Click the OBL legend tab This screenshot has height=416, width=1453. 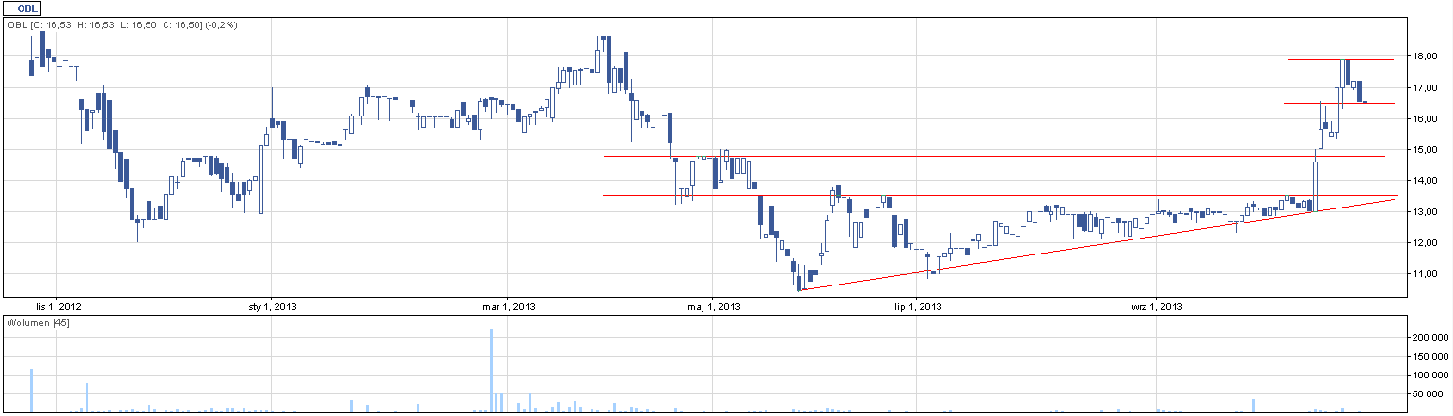click(21, 8)
